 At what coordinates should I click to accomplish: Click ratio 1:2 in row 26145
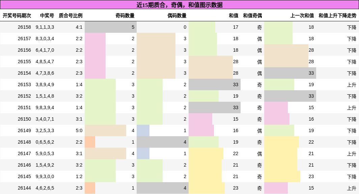point(79,176)
